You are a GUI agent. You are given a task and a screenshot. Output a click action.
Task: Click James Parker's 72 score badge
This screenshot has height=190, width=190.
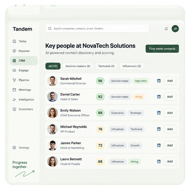[100, 145]
